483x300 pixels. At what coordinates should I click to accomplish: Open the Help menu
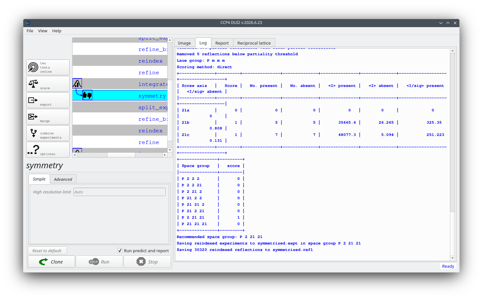click(x=57, y=31)
